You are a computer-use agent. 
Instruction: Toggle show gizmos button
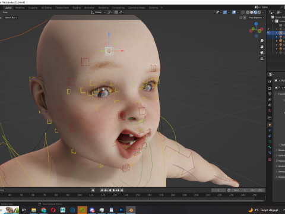click(x=225, y=12)
